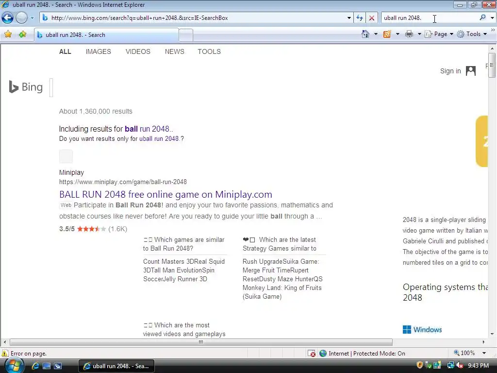Click the Sign in link

[450, 71]
